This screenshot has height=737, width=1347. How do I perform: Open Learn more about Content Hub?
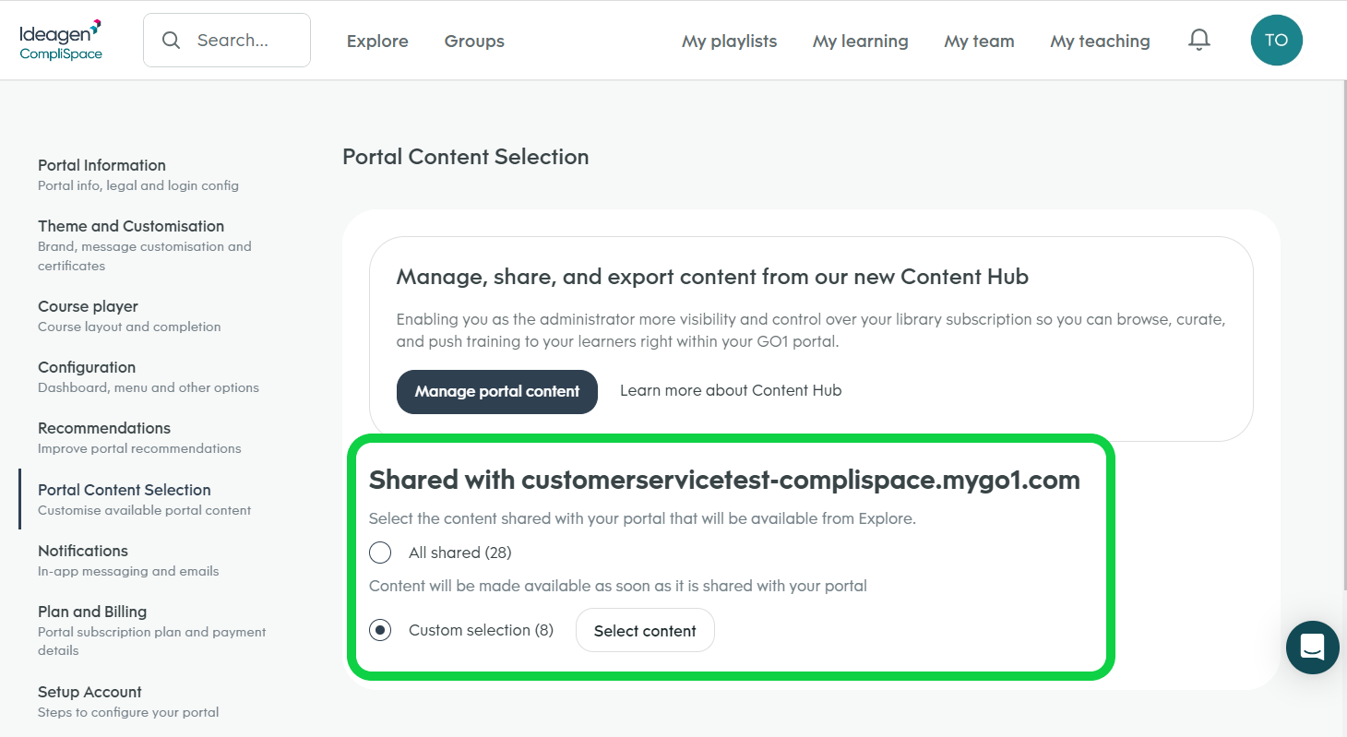pyautogui.click(x=730, y=390)
